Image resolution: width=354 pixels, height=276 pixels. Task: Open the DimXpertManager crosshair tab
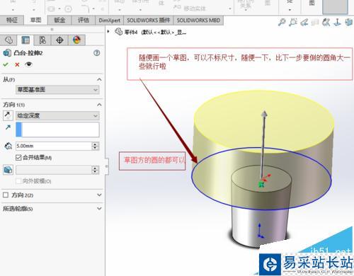click(x=59, y=40)
